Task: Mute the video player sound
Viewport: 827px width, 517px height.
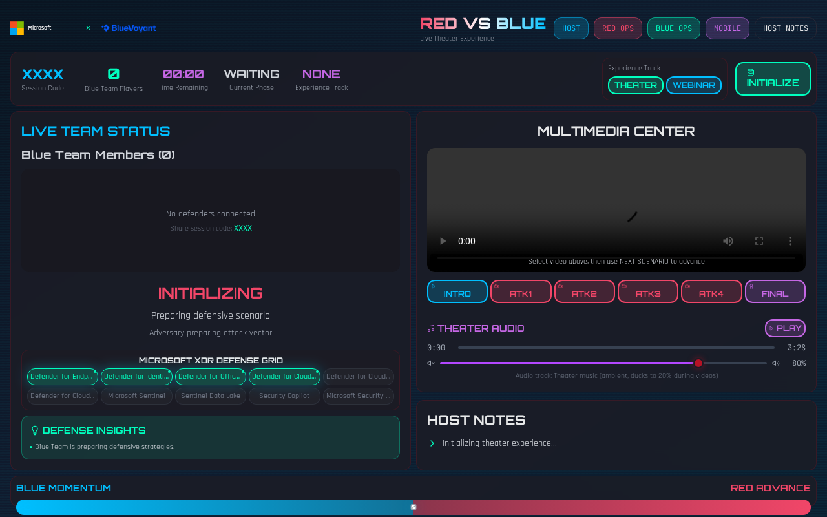Action: point(728,241)
